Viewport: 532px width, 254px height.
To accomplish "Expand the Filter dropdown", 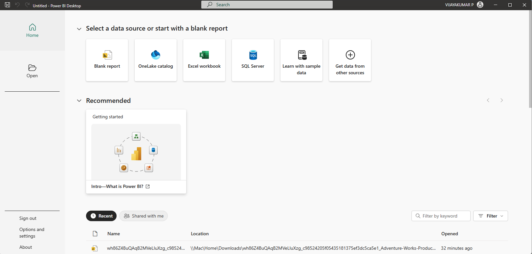I will (490, 216).
